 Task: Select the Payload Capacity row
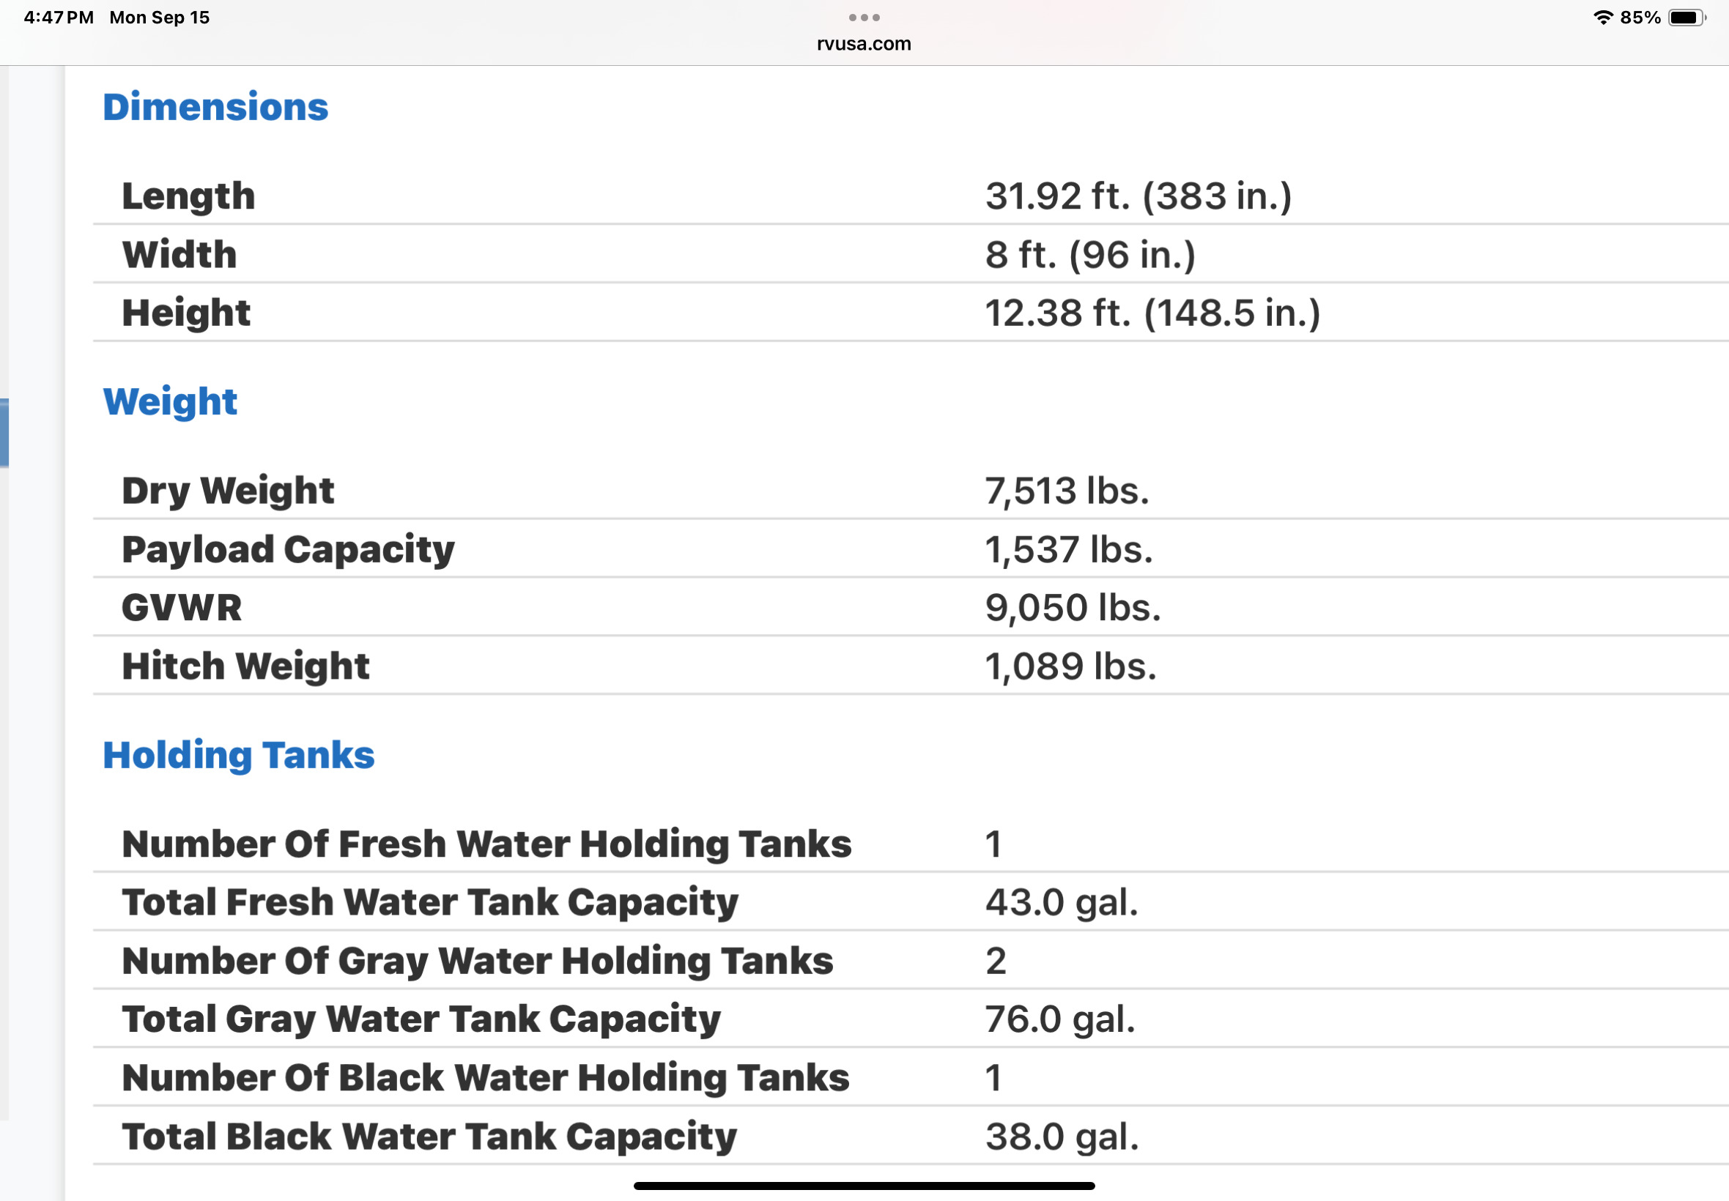coord(911,549)
